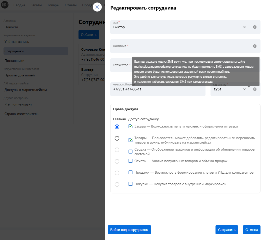This screenshot has width=265, height=240.
Task: Enable the Сводка access checkbox
Action: pyautogui.click(x=130, y=152)
